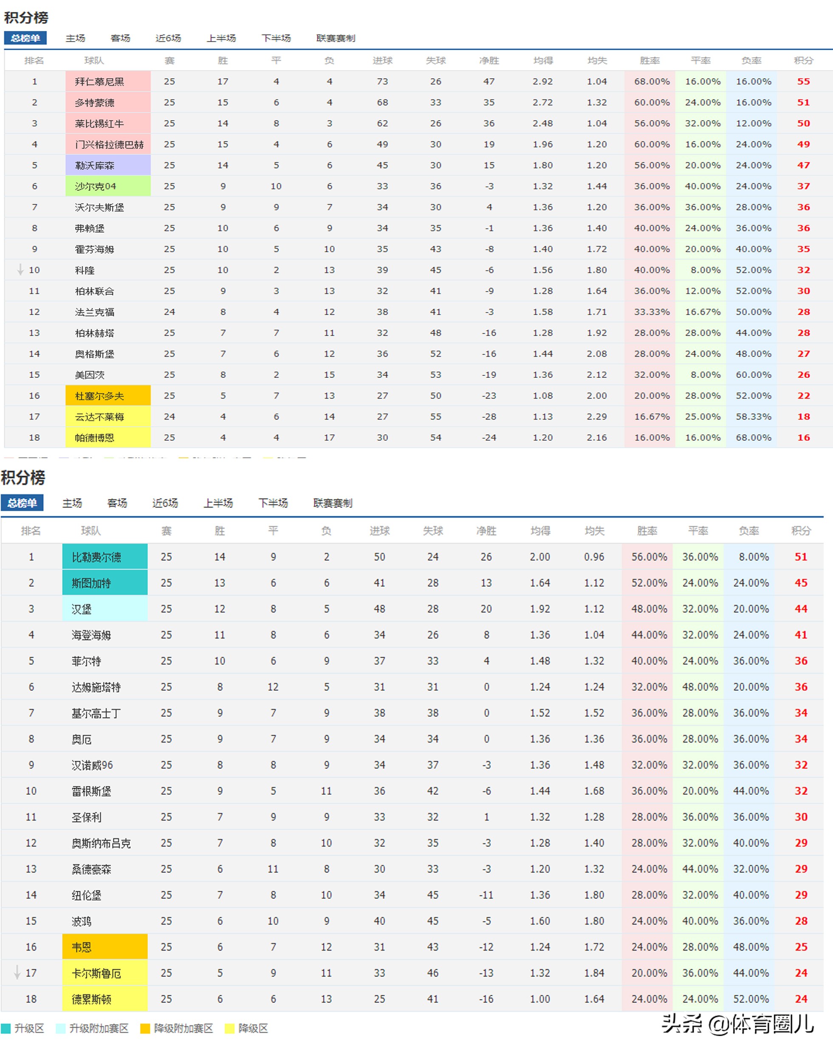Image resolution: width=833 pixels, height=1053 pixels.
Task: Select team 柏林赫塔
Action: click(95, 333)
